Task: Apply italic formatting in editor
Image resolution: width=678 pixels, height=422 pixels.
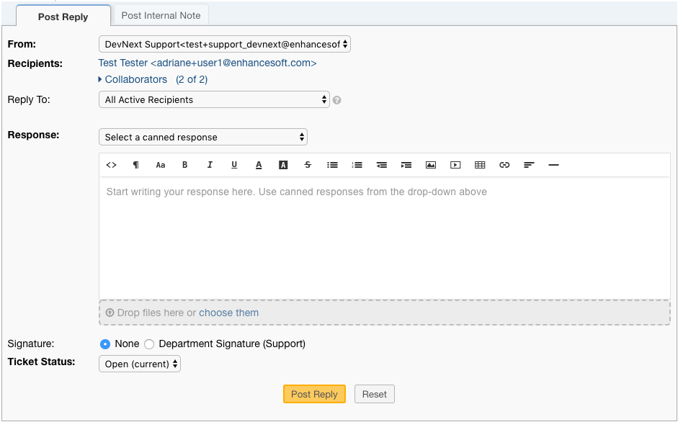Action: [210, 165]
